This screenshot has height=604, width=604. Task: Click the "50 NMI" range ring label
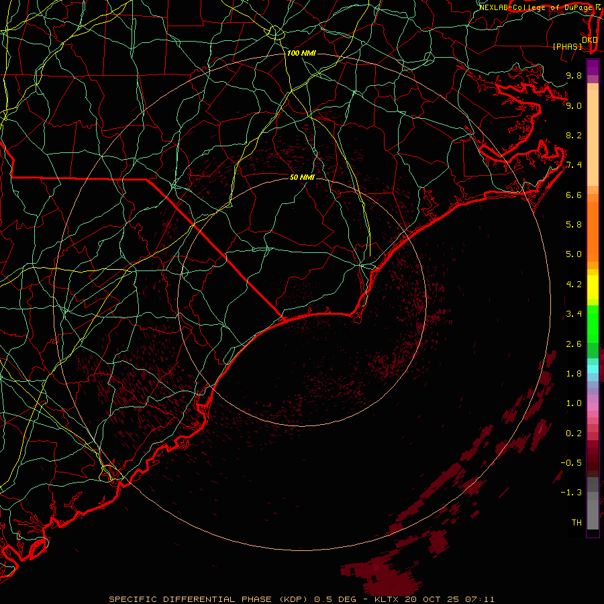(302, 177)
